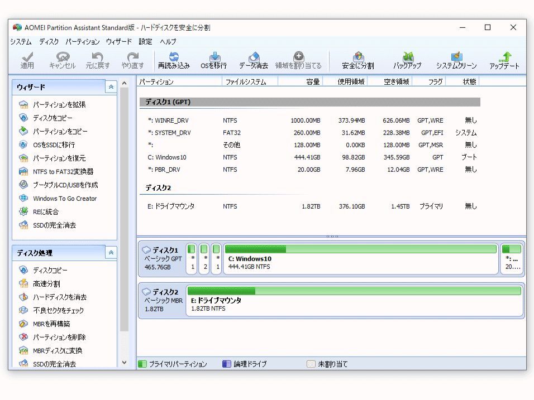Click the 未割り当て legend swatch

[311, 364]
